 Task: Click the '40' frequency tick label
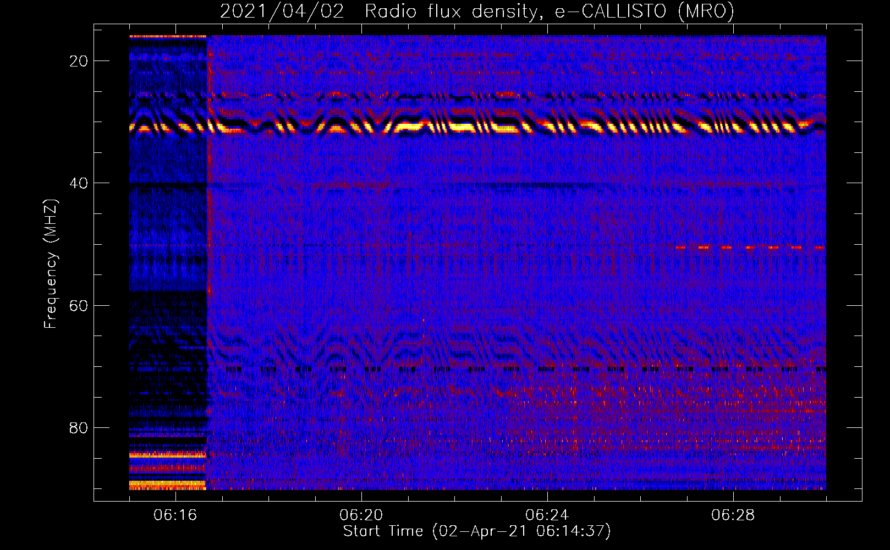pos(79,183)
